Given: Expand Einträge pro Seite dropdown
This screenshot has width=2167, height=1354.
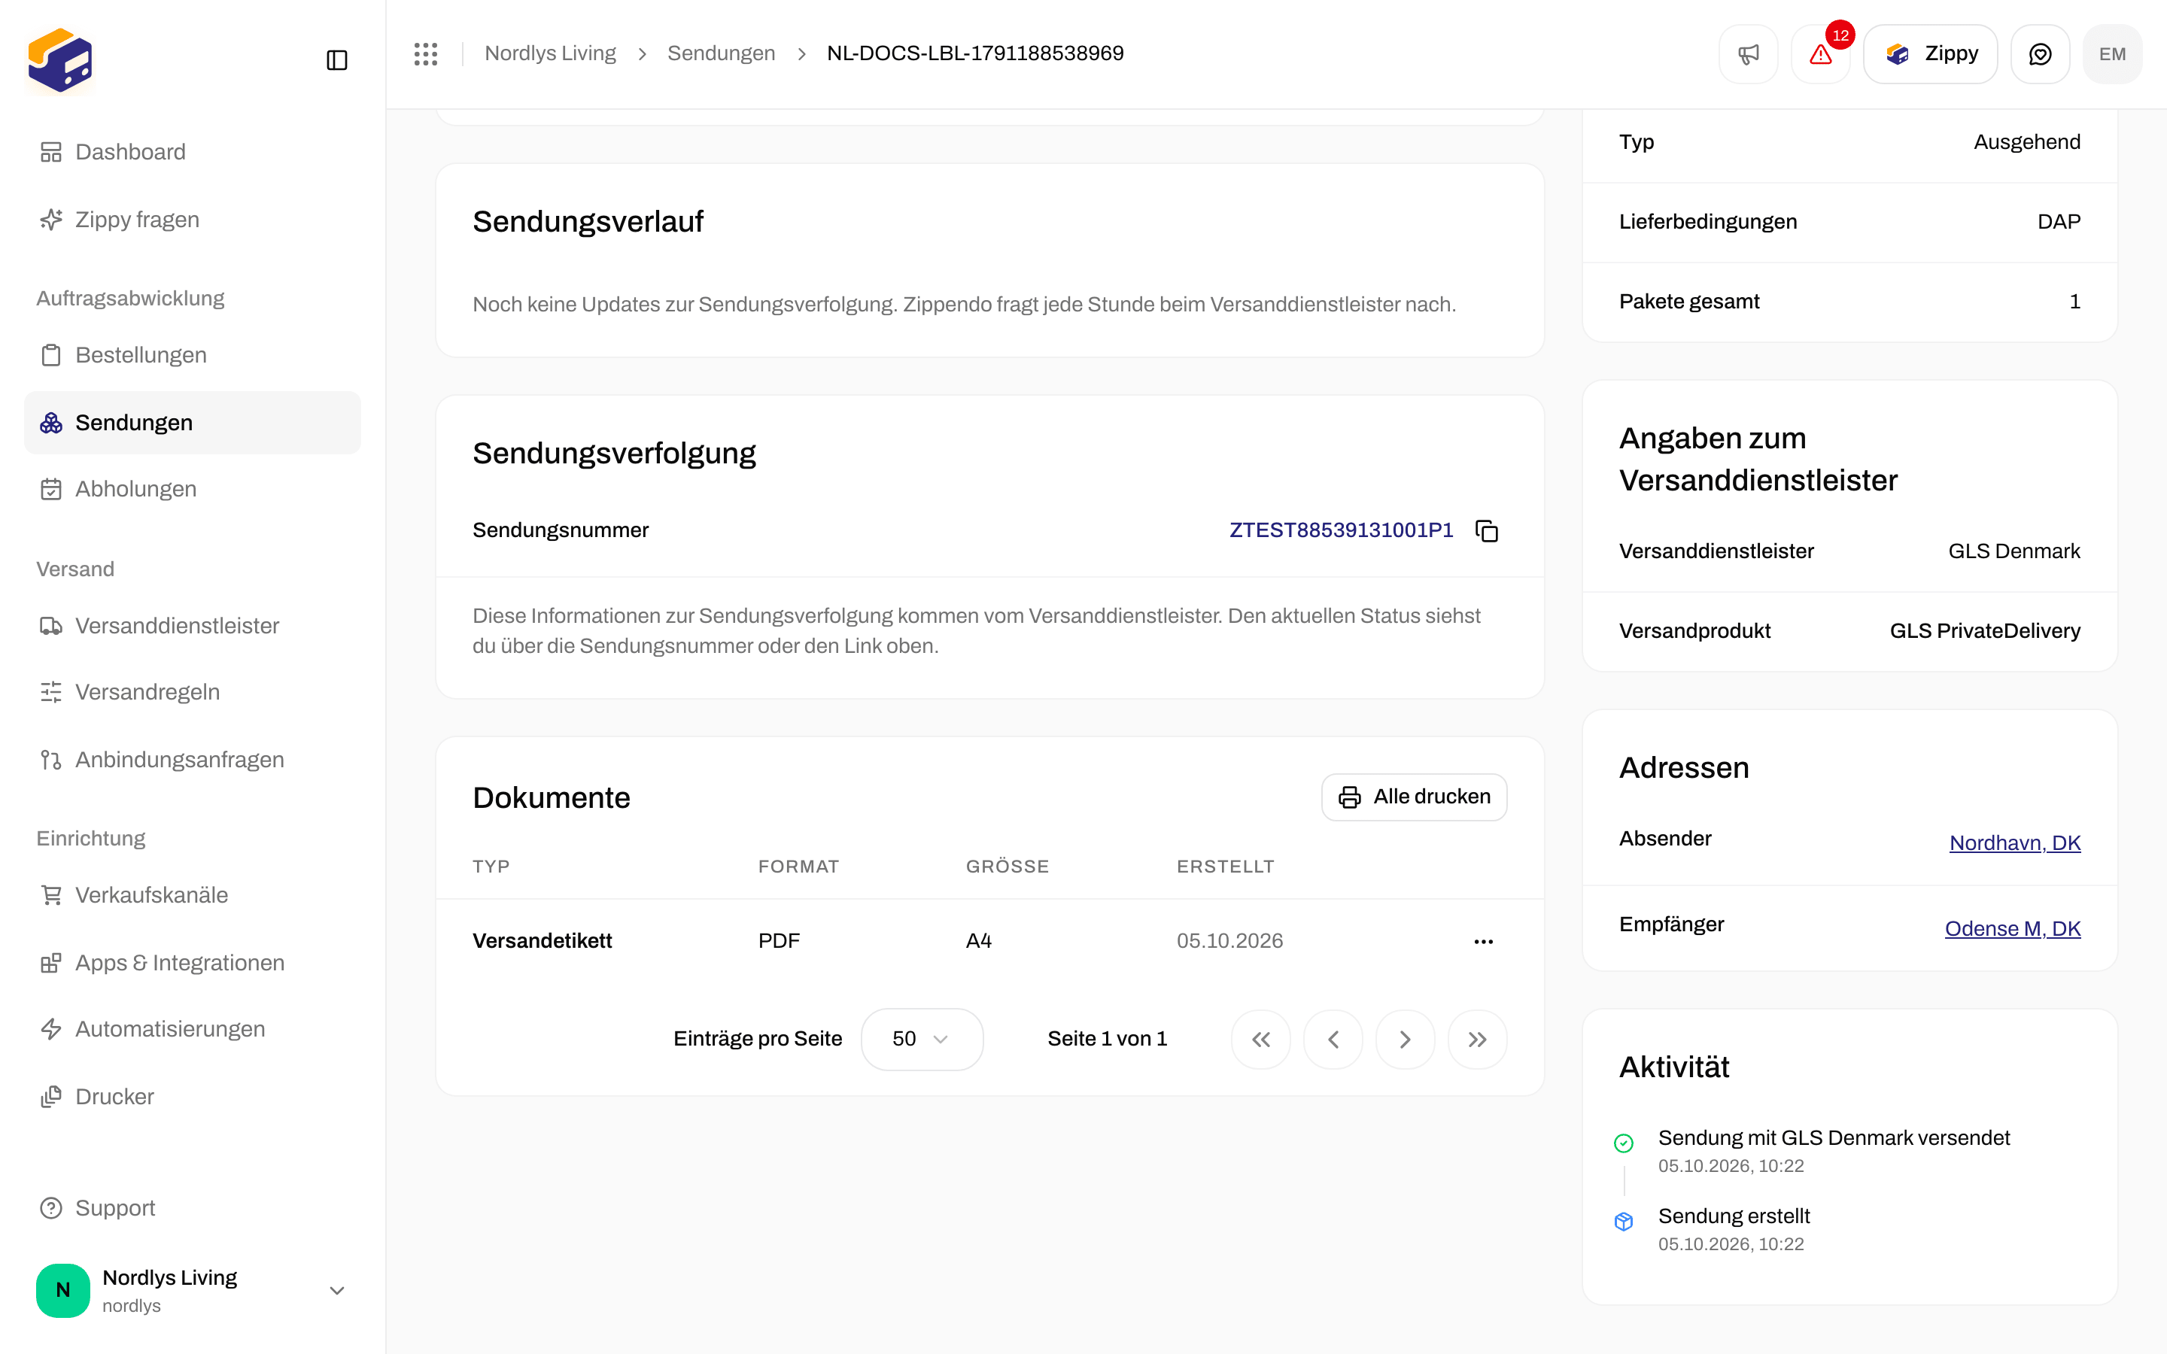Looking at the screenshot, I should click(x=922, y=1039).
